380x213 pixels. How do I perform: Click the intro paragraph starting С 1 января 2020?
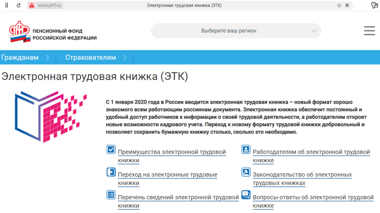coord(236,117)
